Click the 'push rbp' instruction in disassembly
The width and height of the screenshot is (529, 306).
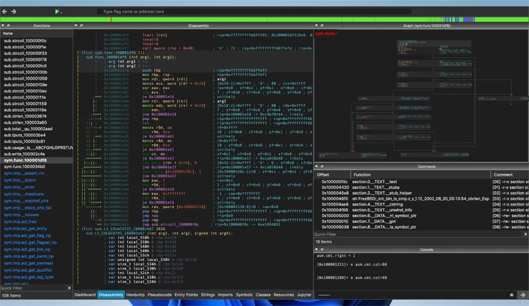[151, 70]
